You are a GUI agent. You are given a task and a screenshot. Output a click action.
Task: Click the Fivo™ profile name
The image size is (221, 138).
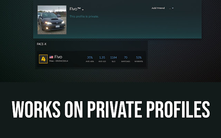point(75,9)
